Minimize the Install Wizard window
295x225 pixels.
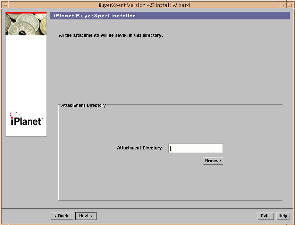point(283,5)
